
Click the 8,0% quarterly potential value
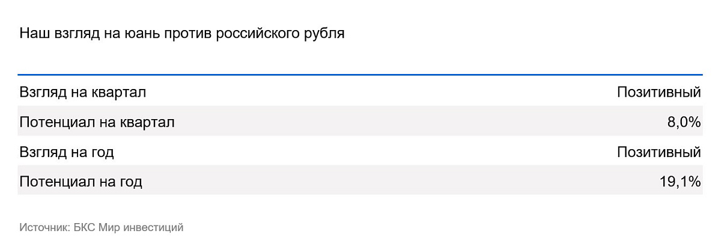pos(684,123)
